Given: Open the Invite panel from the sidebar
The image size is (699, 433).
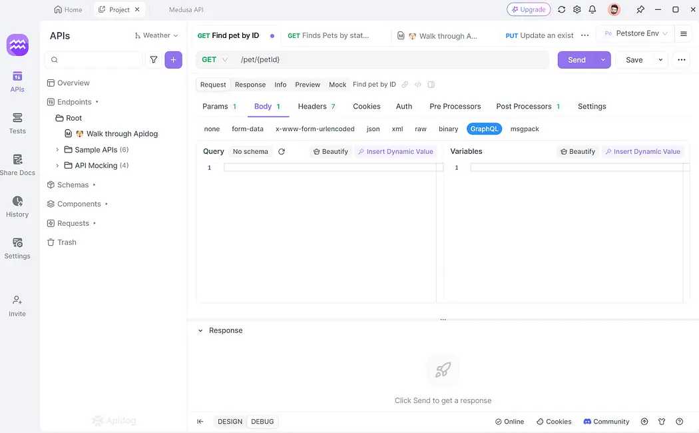Looking at the screenshot, I should (17, 305).
